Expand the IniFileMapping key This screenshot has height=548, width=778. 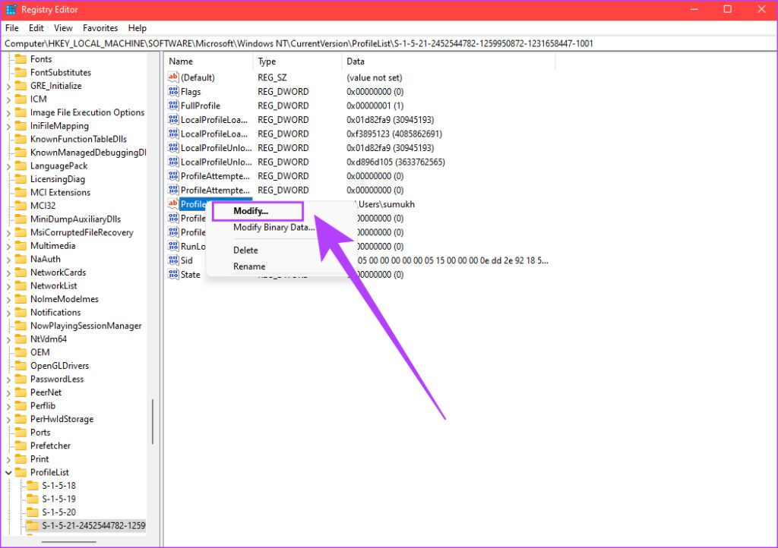coord(8,126)
